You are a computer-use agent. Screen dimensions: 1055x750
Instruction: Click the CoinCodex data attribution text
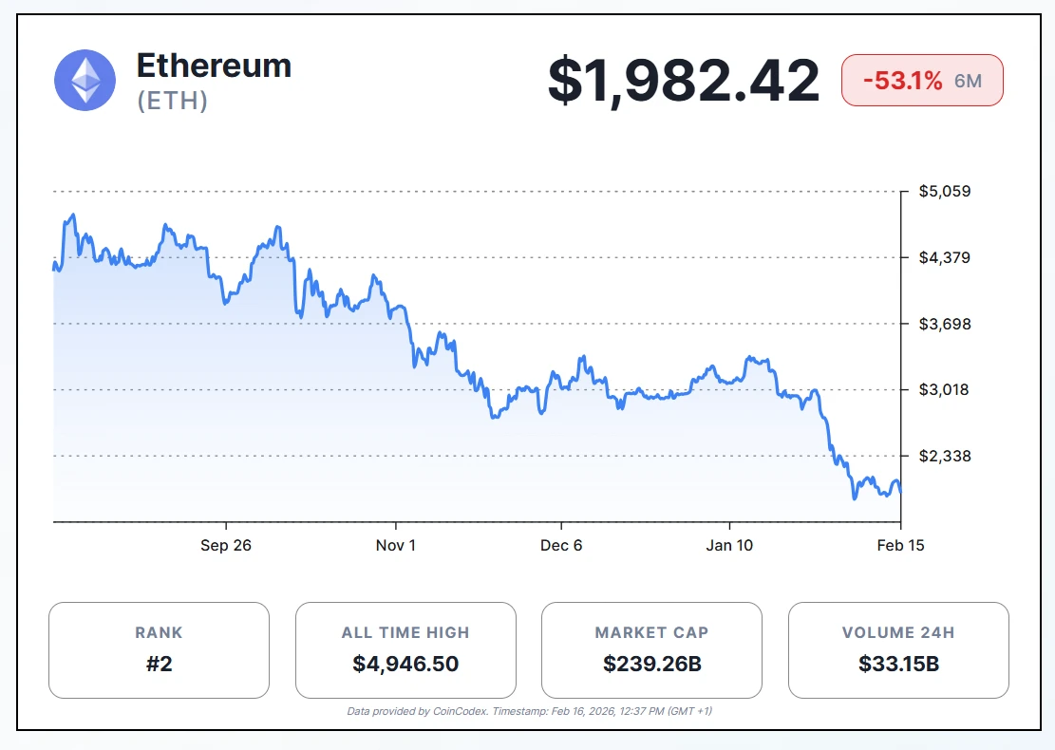coord(530,710)
